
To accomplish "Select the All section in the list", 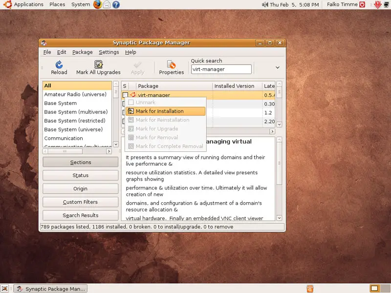I will click(77, 86).
